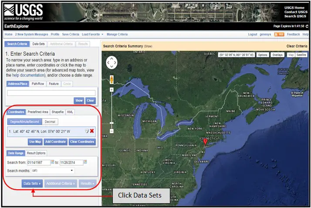This screenshot has width=311, height=208.
Task: Click the Add Coordinate button
Action: coord(55,142)
